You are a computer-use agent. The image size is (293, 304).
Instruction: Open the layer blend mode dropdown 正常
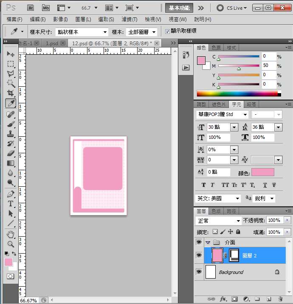(x=218, y=221)
